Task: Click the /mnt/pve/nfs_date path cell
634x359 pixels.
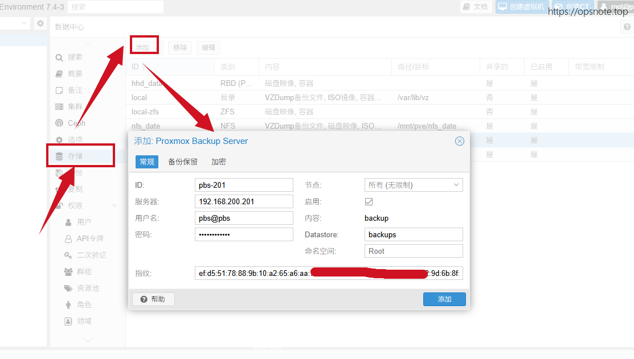Action: pos(427,126)
